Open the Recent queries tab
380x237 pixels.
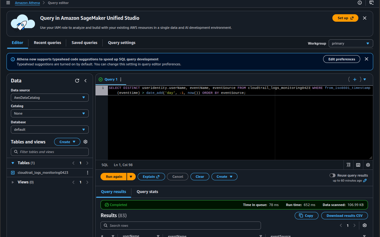point(47,43)
